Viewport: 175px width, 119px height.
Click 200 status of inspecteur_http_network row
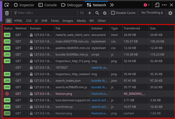click(x=7, y=74)
